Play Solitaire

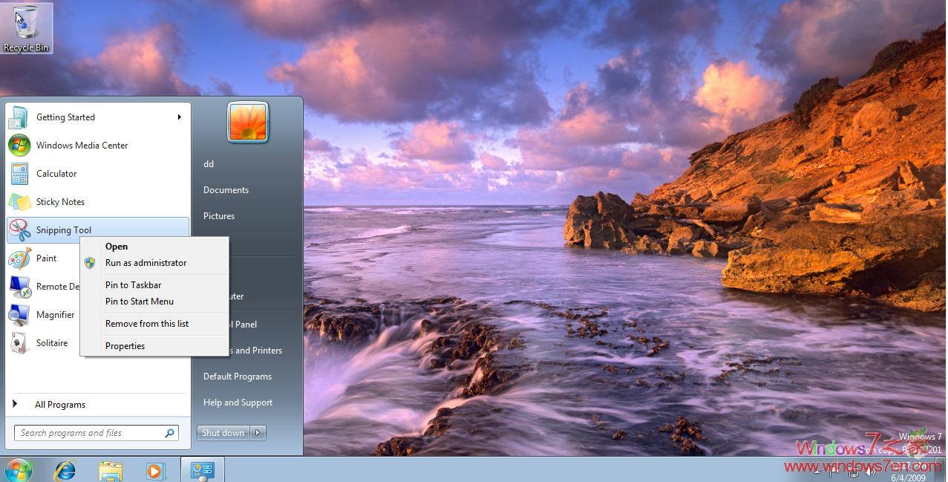(x=52, y=342)
